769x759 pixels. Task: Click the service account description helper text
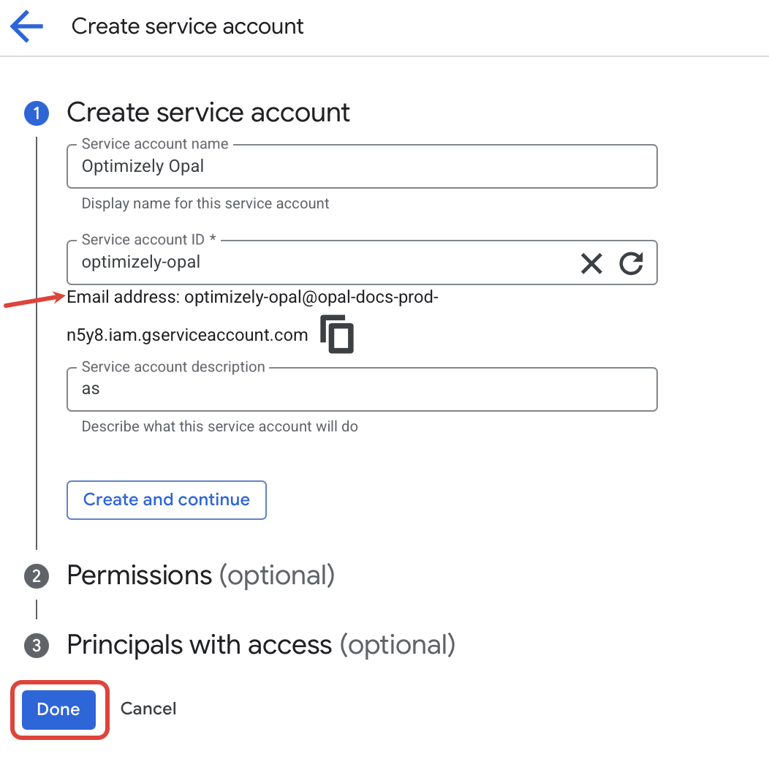point(219,426)
